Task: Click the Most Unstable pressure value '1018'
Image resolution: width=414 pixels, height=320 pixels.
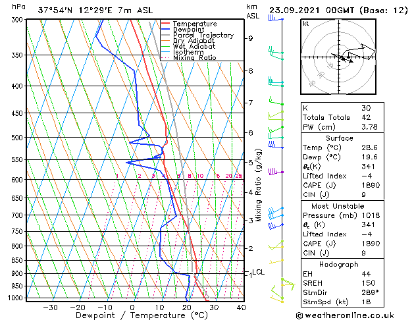Action: coord(371,215)
